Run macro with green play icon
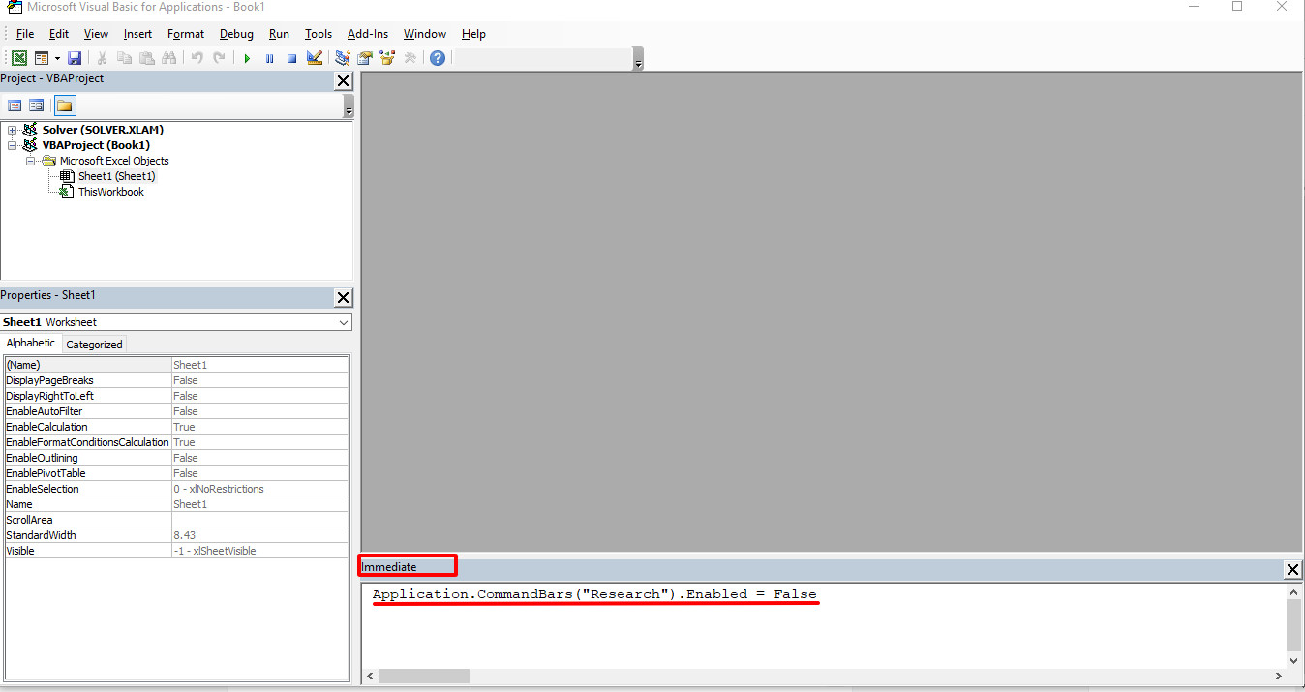This screenshot has width=1305, height=692. (x=247, y=58)
